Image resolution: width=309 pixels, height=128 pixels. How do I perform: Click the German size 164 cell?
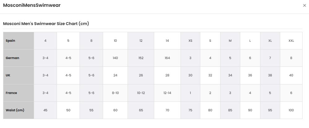[167, 58]
